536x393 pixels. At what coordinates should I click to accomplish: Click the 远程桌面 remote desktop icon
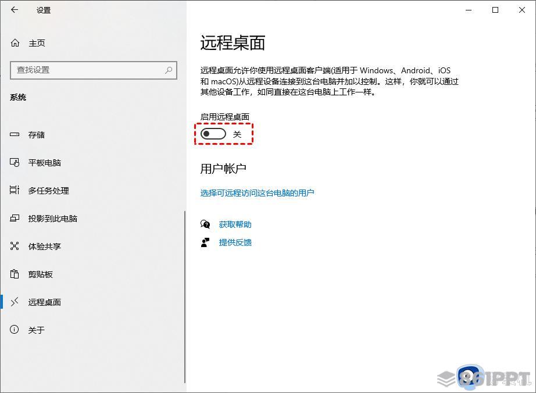[15, 302]
